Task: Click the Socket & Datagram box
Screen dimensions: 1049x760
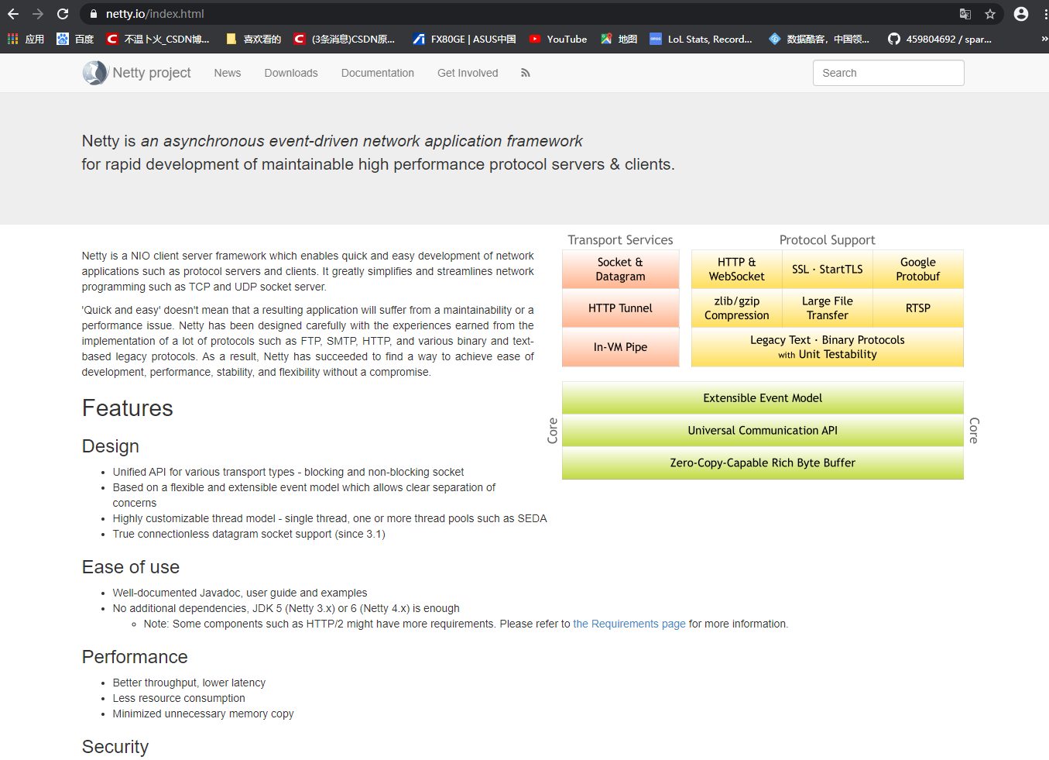Action: click(x=620, y=269)
